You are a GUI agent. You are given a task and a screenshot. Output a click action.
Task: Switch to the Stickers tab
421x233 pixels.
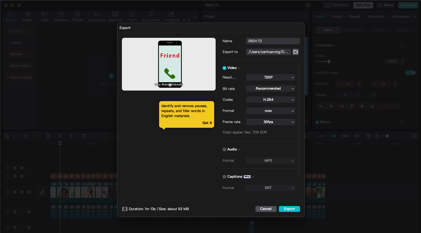(61, 17)
